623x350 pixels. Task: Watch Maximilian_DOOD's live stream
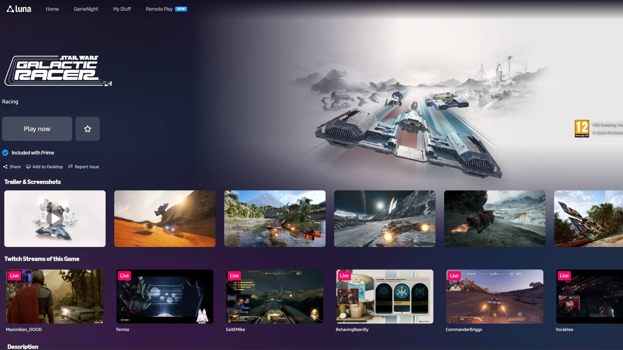[55, 297]
